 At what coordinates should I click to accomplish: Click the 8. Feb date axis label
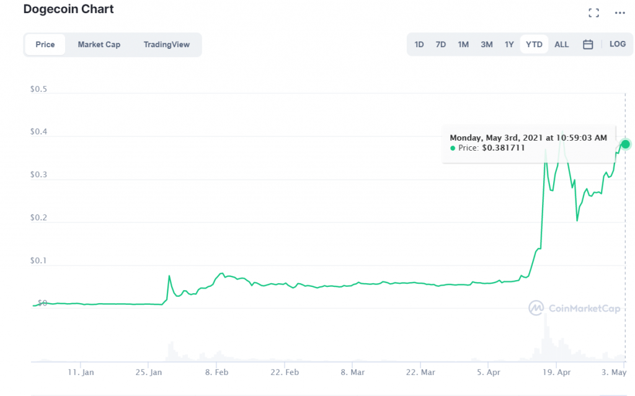[216, 372]
